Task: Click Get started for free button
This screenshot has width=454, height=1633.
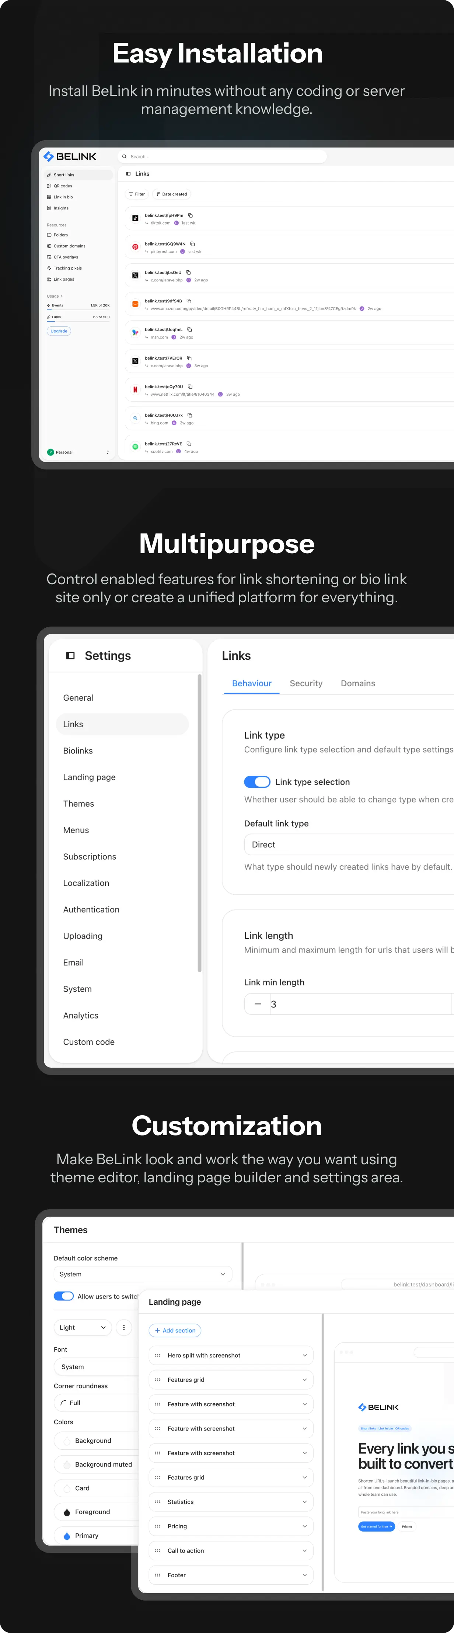Action: coord(377,1526)
